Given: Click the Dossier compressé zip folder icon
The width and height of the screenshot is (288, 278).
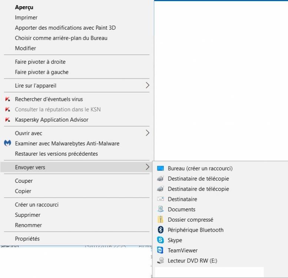Looking at the screenshot, I should pos(160,219).
